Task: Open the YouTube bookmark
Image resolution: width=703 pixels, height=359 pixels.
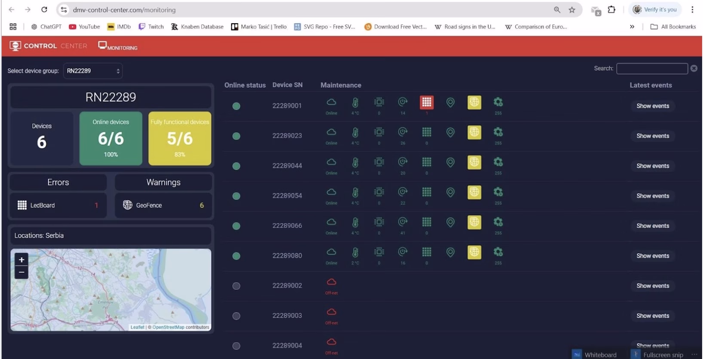Action: 84,27
